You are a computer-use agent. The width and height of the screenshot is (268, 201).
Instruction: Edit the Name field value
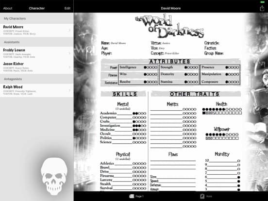tap(118, 43)
